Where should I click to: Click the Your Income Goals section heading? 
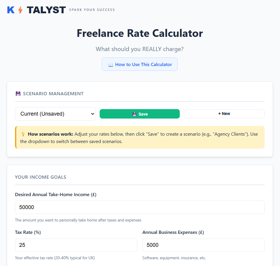(41, 177)
